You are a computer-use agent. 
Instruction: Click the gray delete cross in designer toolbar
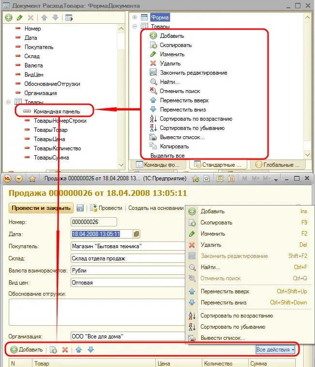[30, 17]
